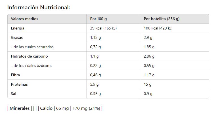Image resolution: width=212 pixels, height=118 pixels.
Task: Select the Valores medios column header
Action: click(24, 19)
